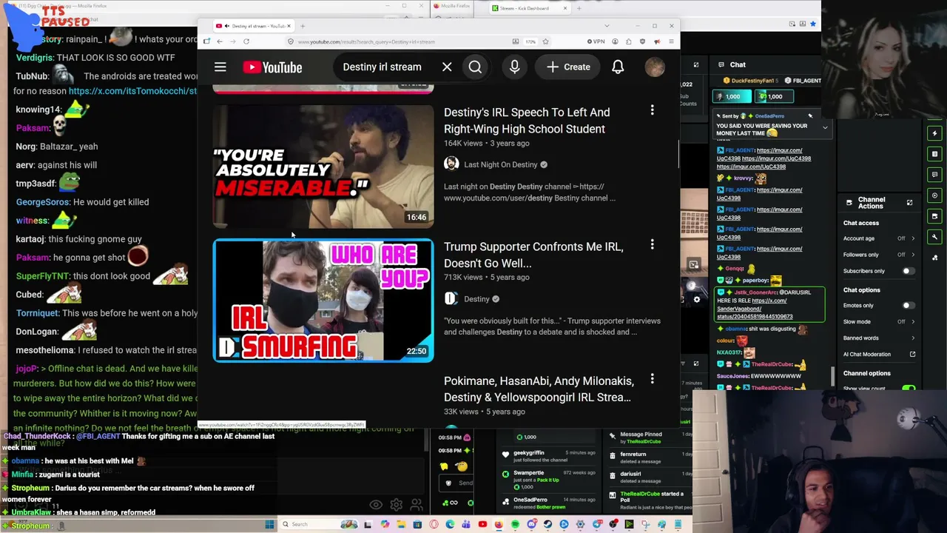The height and width of the screenshot is (533, 947).
Task: Visit Last Night On Destiny channel
Action: pyautogui.click(x=500, y=164)
